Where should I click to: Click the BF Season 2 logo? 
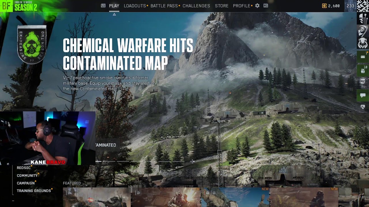(x=19, y=6)
